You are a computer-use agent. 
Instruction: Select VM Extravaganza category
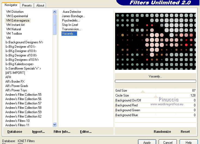point(18,20)
